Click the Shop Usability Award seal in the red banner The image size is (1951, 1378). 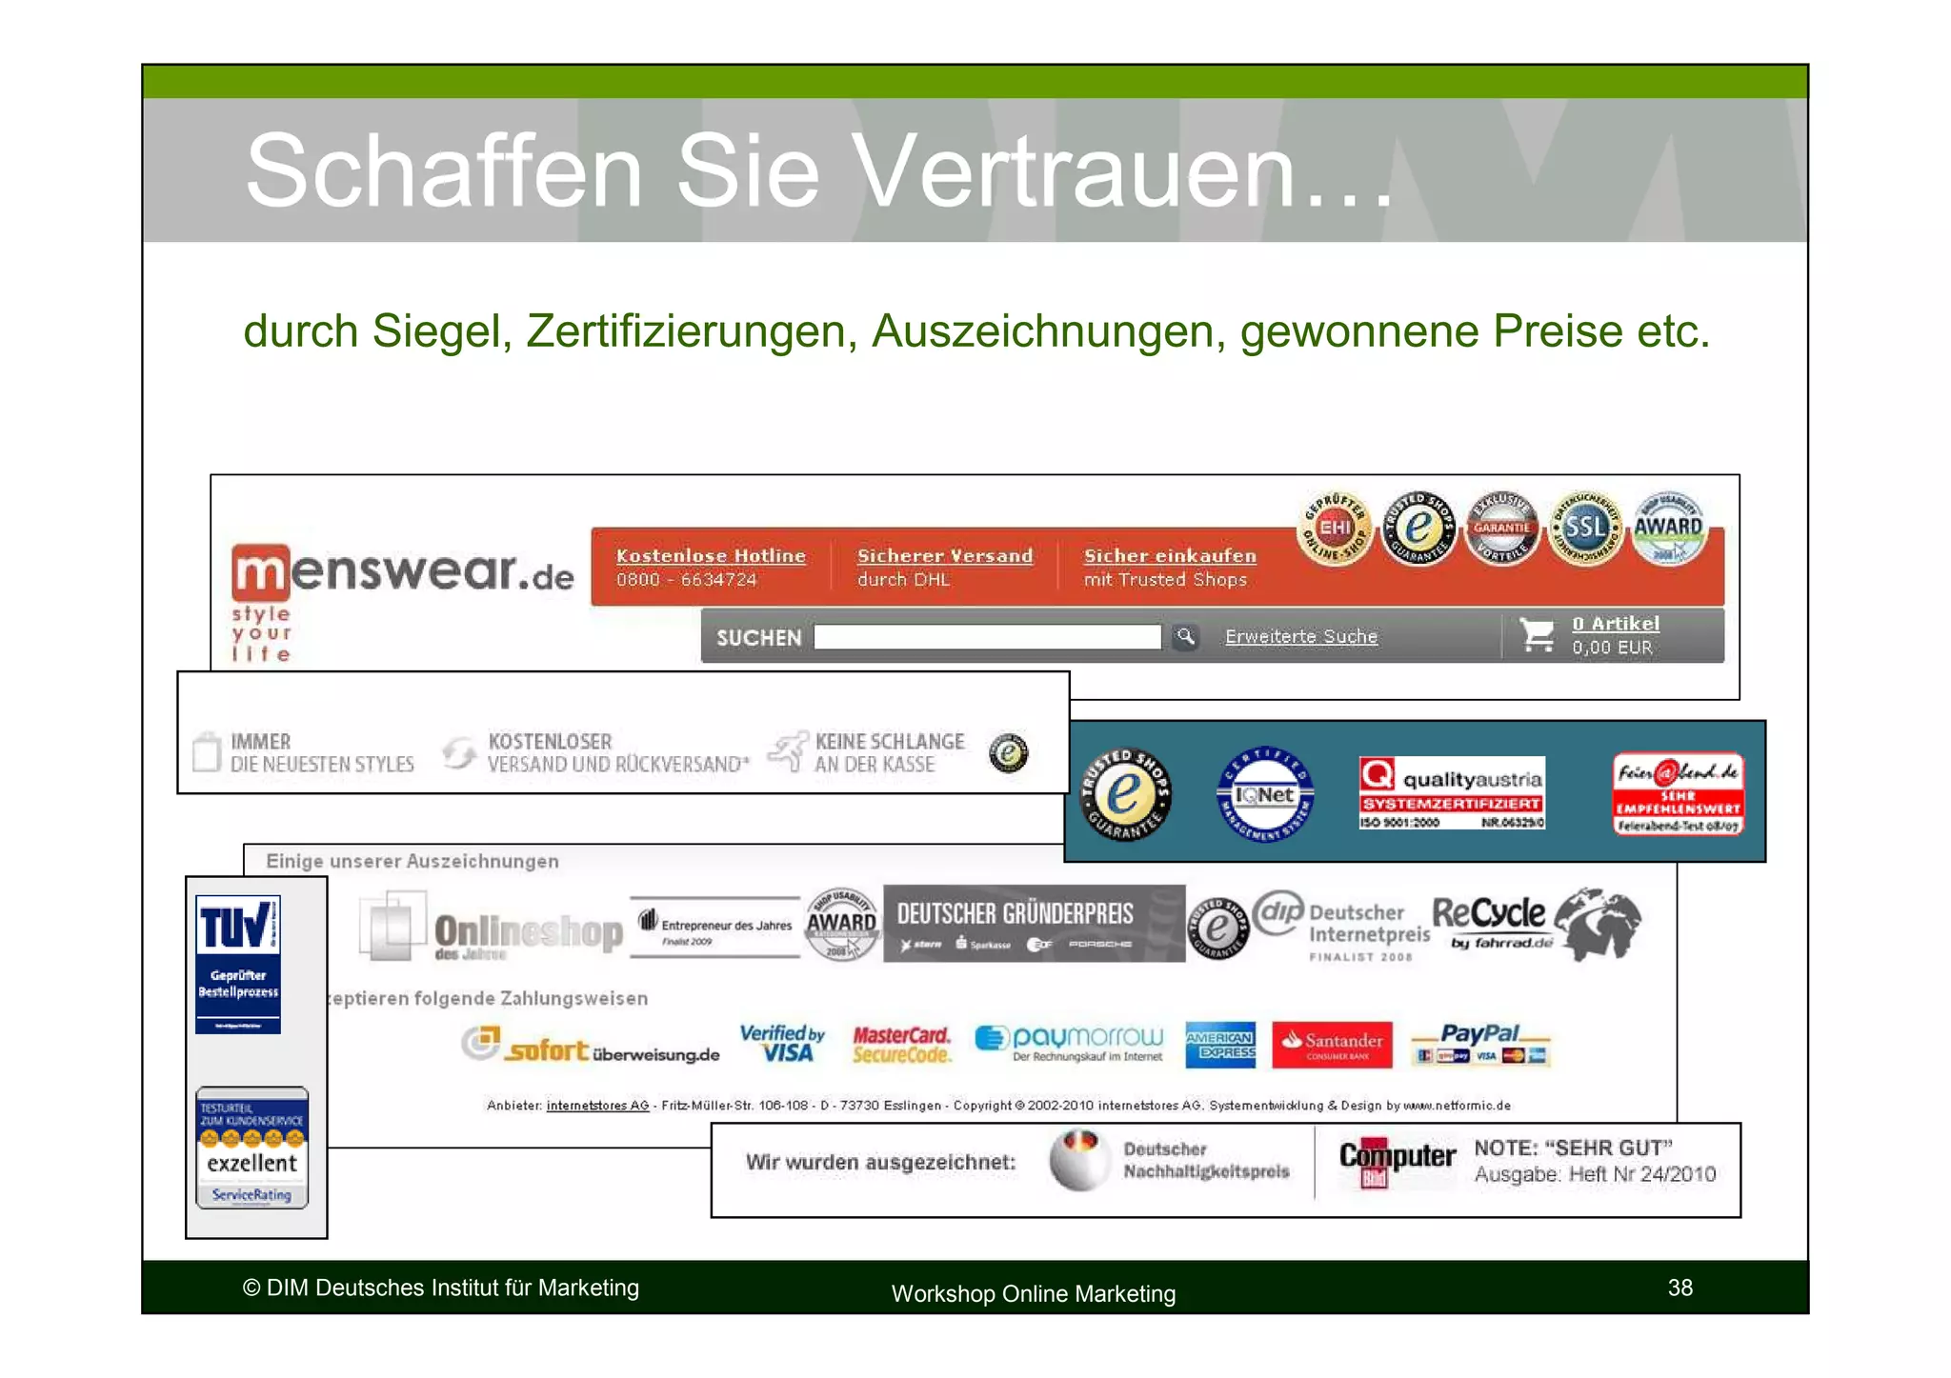click(1669, 529)
